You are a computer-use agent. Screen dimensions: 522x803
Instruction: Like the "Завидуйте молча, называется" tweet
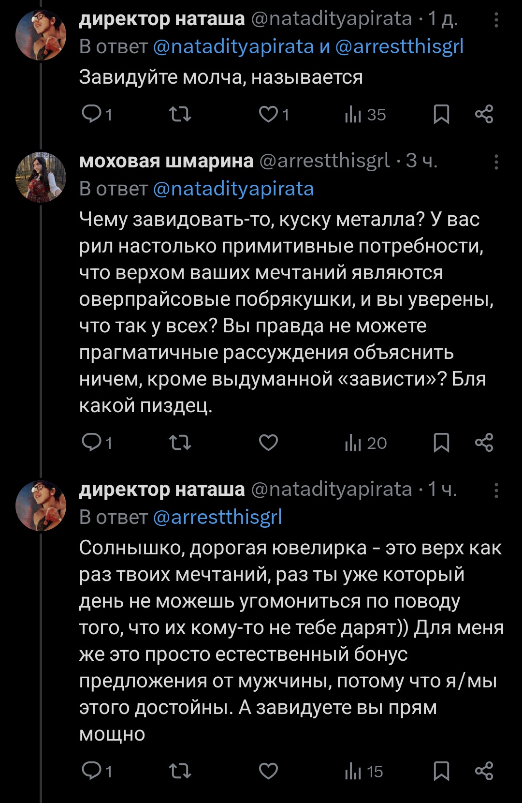point(269,114)
